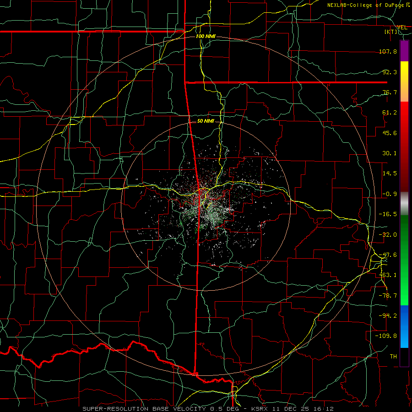Click the gray near-zero segment of color bar
The width and height of the screenshot is (412, 412).
[x=404, y=203]
